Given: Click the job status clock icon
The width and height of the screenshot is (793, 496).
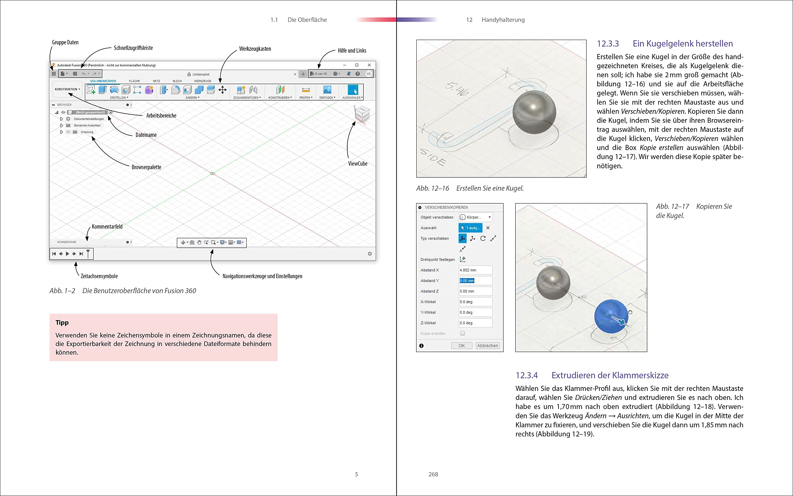Looking at the screenshot, I should coord(335,74).
